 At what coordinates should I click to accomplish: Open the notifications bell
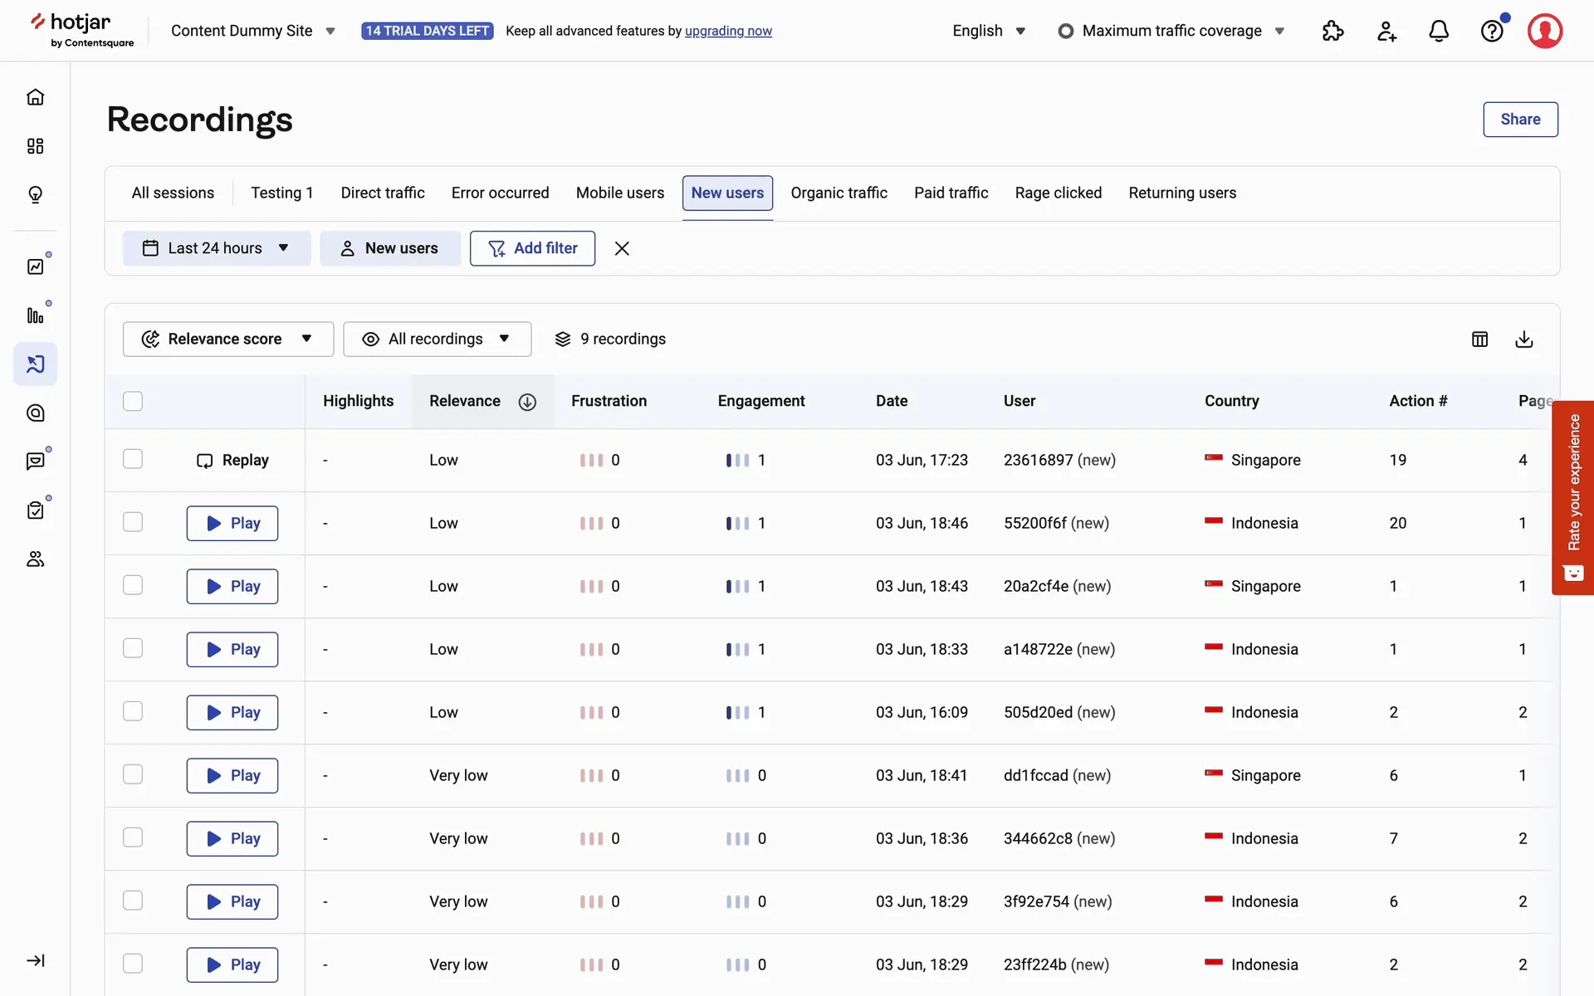tap(1439, 32)
